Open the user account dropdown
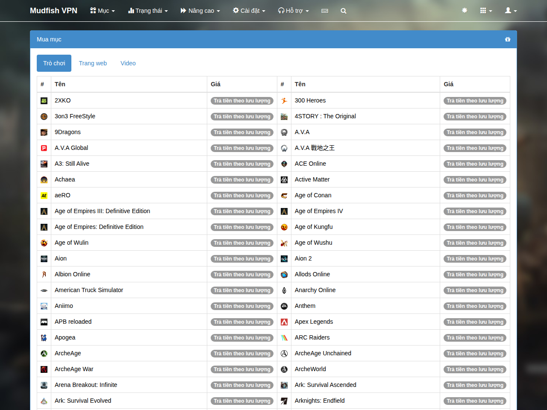This screenshot has height=410, width=547. [511, 11]
